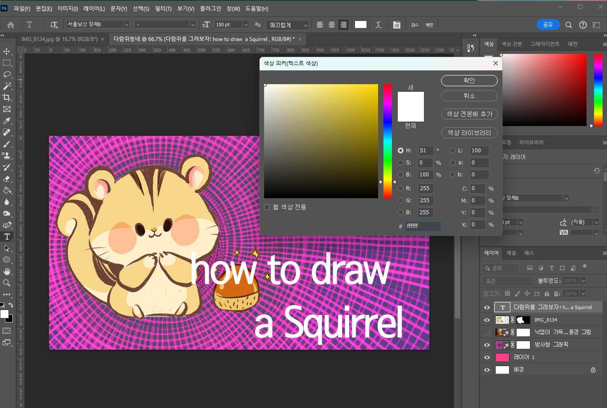Open the layer filter 종류 dropdown
The height and width of the screenshot is (408, 607).
click(x=501, y=268)
